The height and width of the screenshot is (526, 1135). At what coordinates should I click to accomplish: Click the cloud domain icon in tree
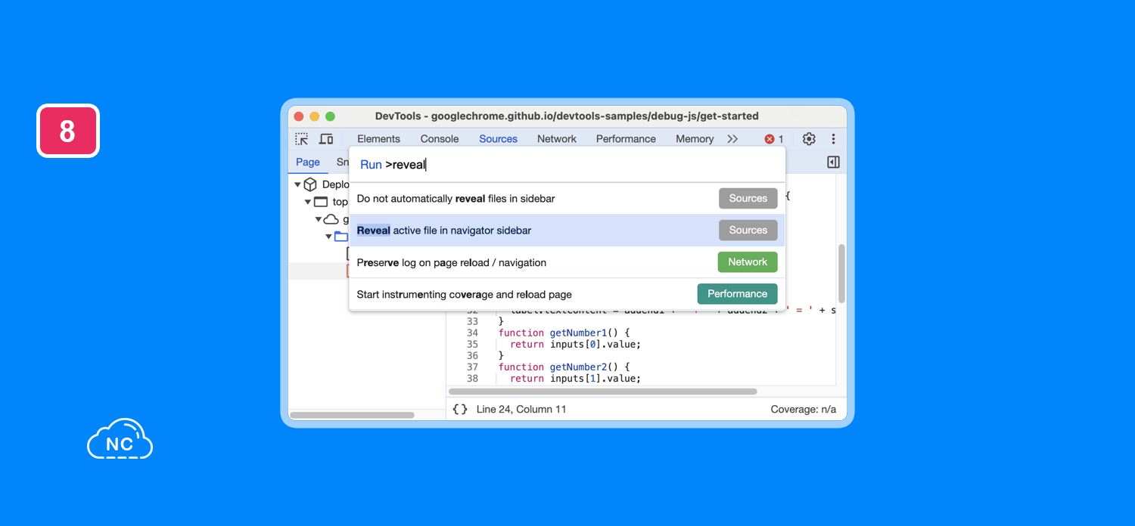(x=331, y=219)
